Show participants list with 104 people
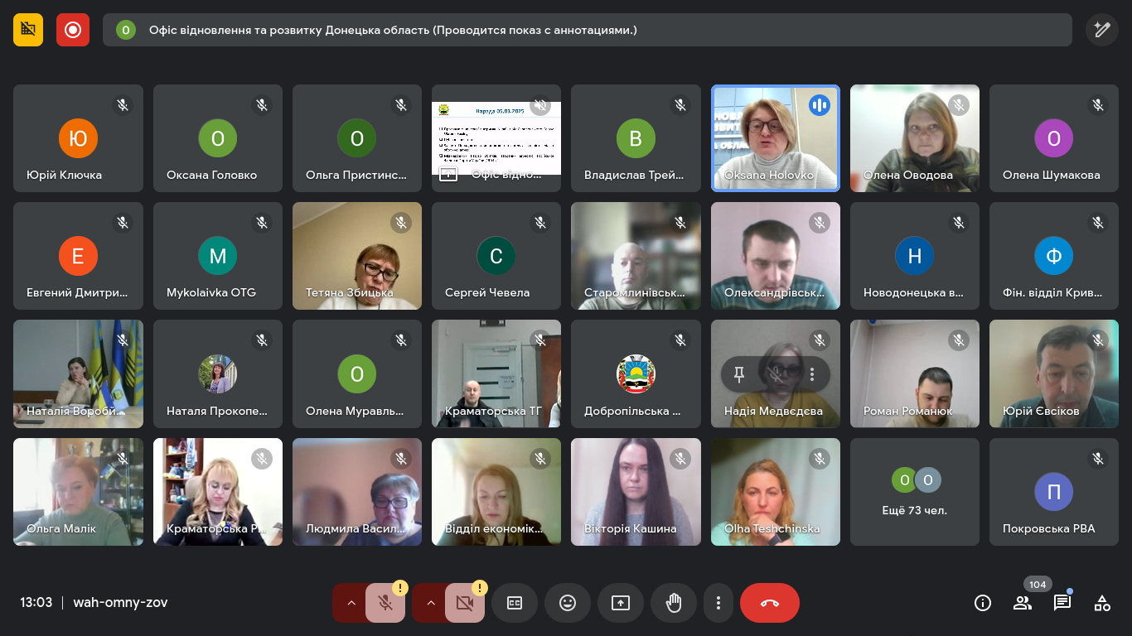Screen dimensions: 1132x636 (x=1023, y=603)
